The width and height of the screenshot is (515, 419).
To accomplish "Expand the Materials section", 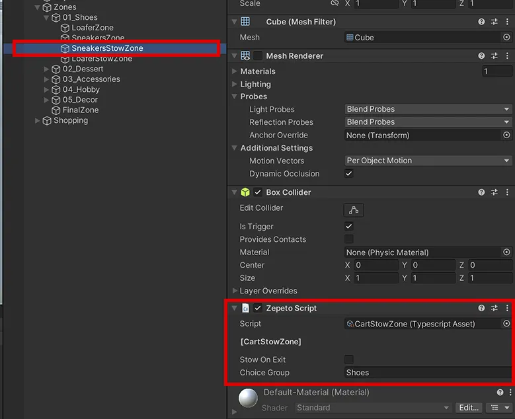I will click(x=235, y=71).
